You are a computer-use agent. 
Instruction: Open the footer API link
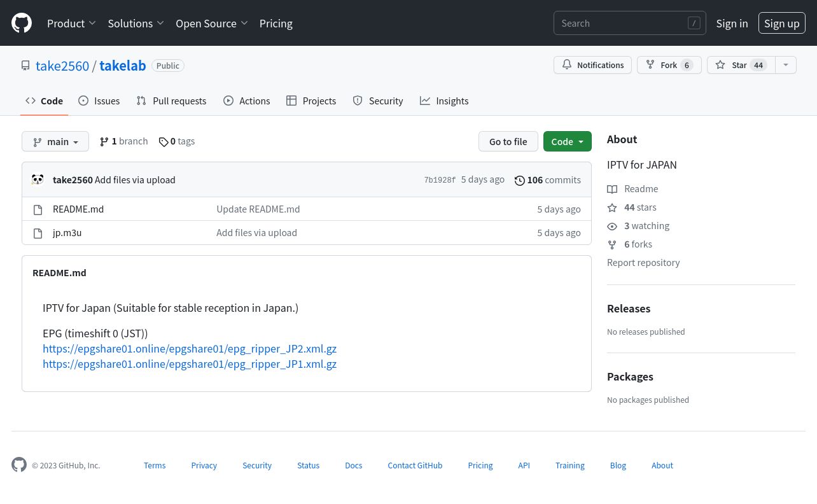[x=524, y=466]
